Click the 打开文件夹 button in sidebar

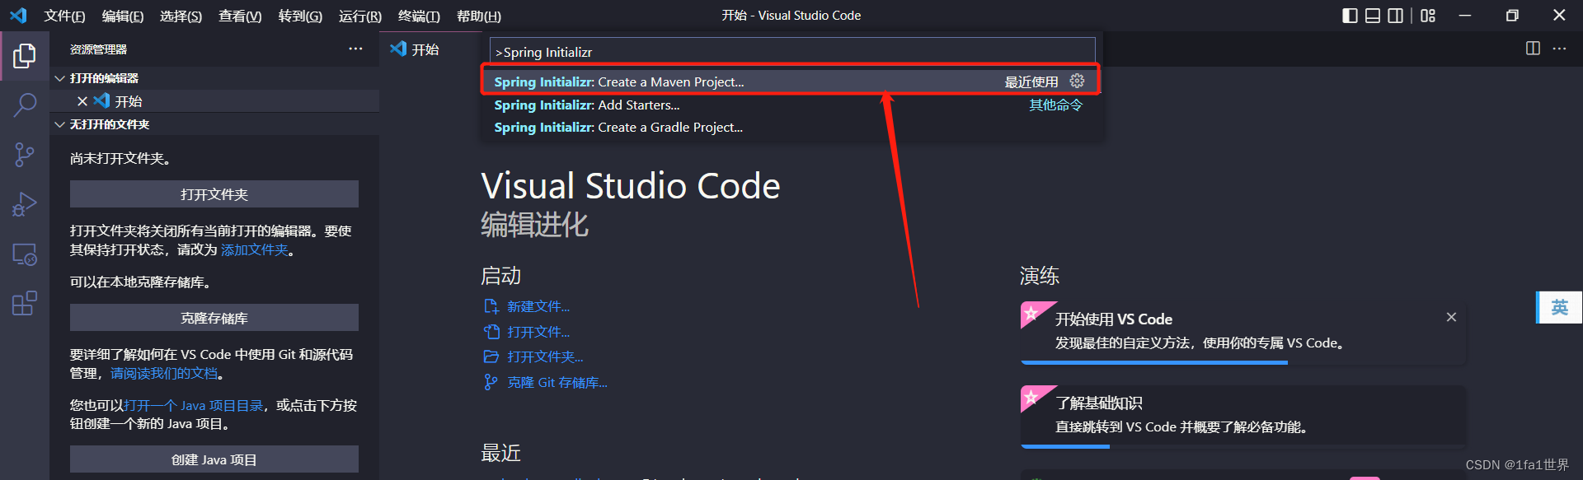coord(214,194)
